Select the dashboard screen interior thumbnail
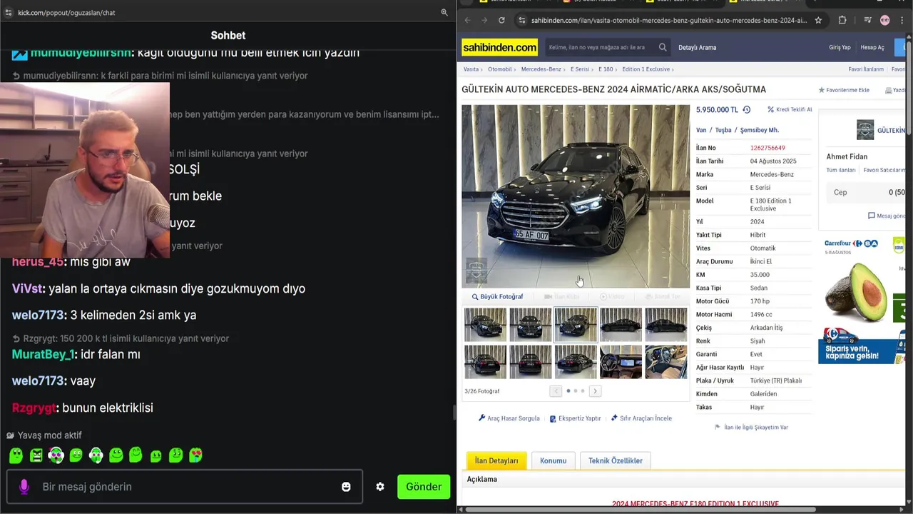 coord(621,362)
